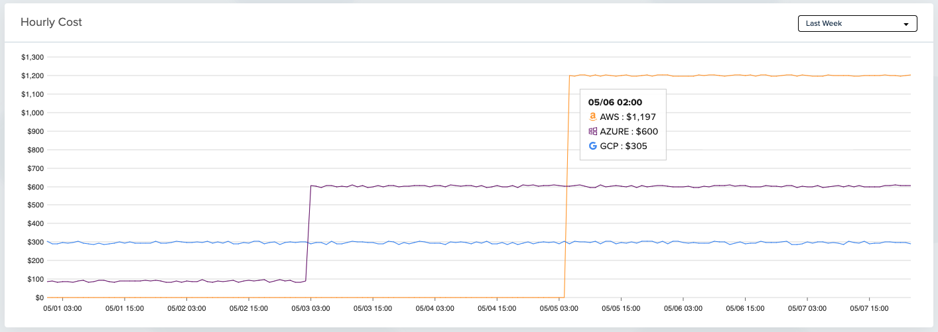Click the AWS icon in the tooltip

click(593, 117)
